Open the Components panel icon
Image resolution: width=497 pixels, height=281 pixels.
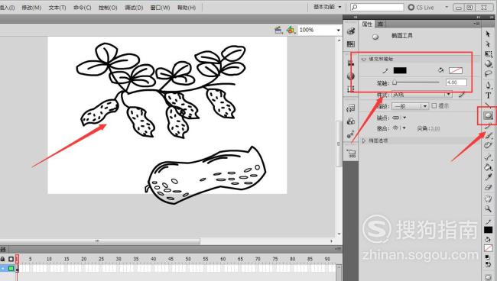point(350,121)
